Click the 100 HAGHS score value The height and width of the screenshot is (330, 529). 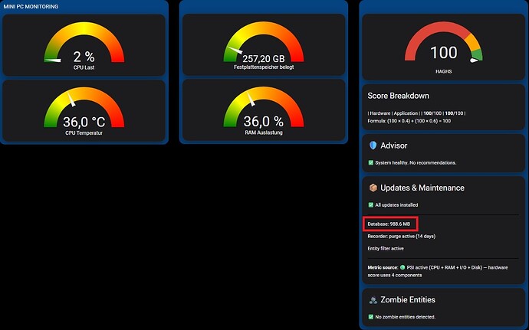(444, 53)
